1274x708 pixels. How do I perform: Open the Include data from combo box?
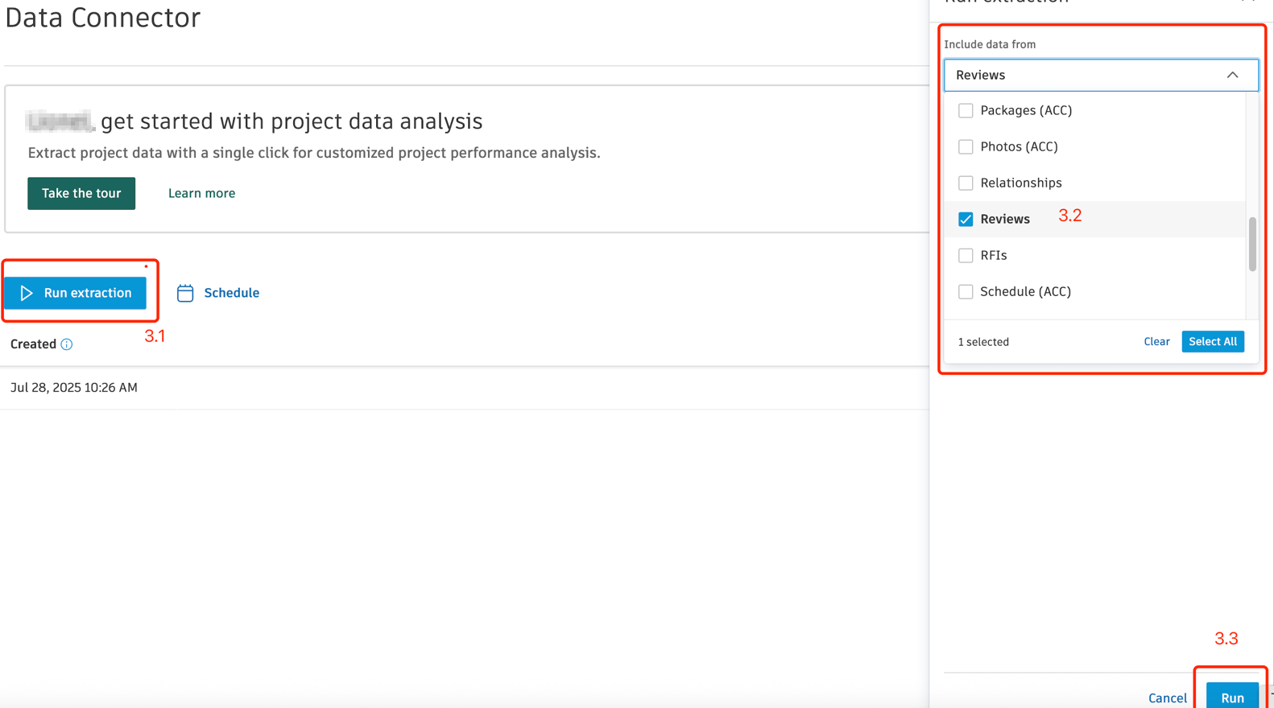point(1101,75)
